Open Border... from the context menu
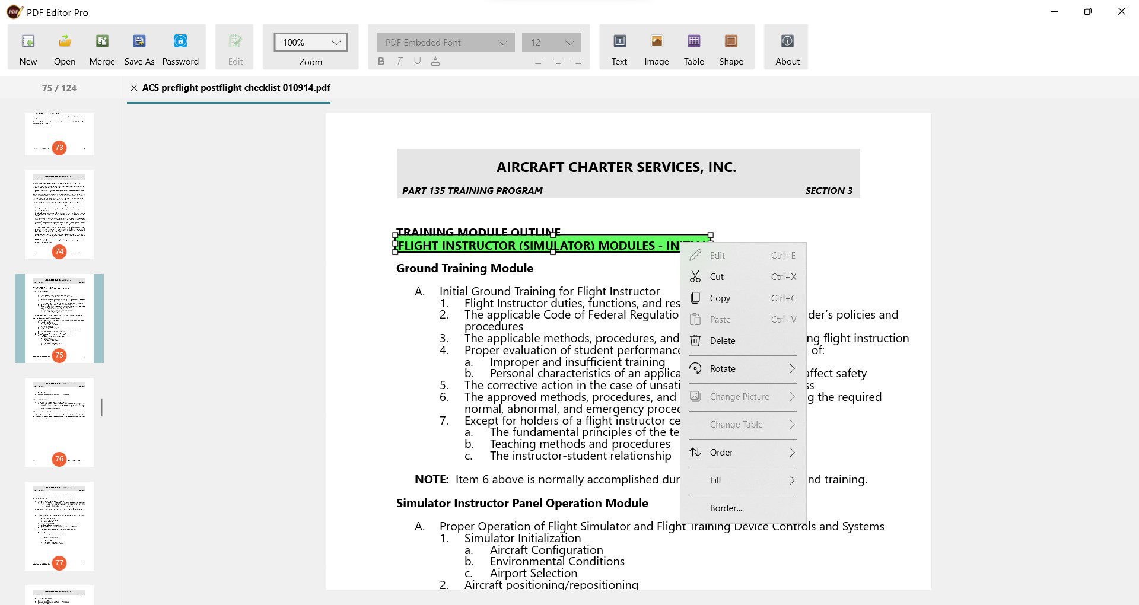The width and height of the screenshot is (1139, 605). 743,508
